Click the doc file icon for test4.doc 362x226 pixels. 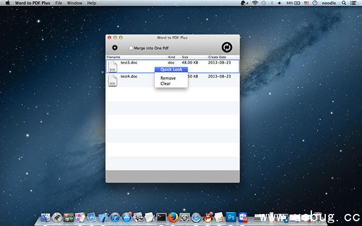[113, 81]
